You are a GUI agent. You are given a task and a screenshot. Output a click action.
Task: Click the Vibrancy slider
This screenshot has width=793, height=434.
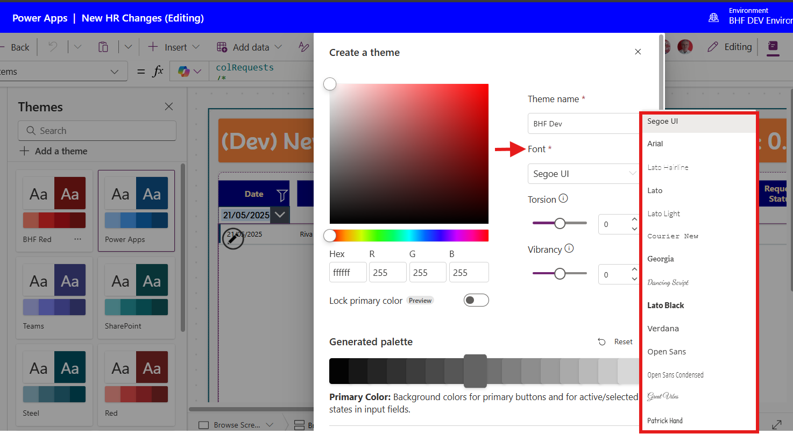560,273
